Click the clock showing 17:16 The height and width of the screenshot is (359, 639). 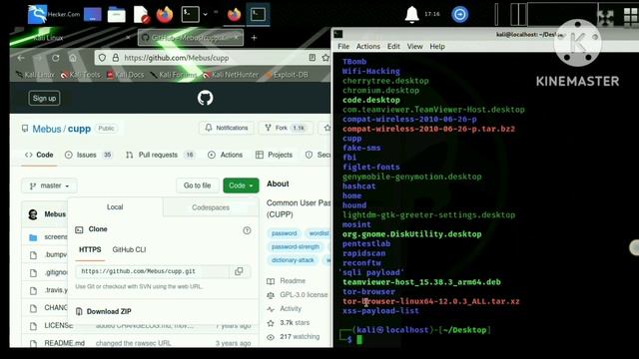(x=432, y=14)
